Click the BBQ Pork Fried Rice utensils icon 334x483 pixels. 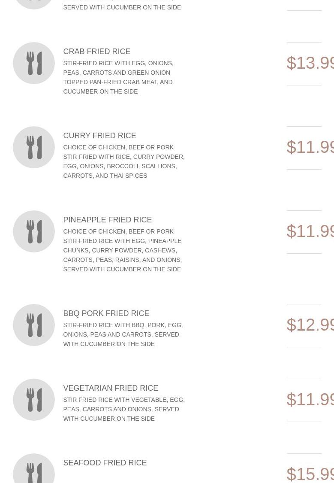click(x=34, y=325)
